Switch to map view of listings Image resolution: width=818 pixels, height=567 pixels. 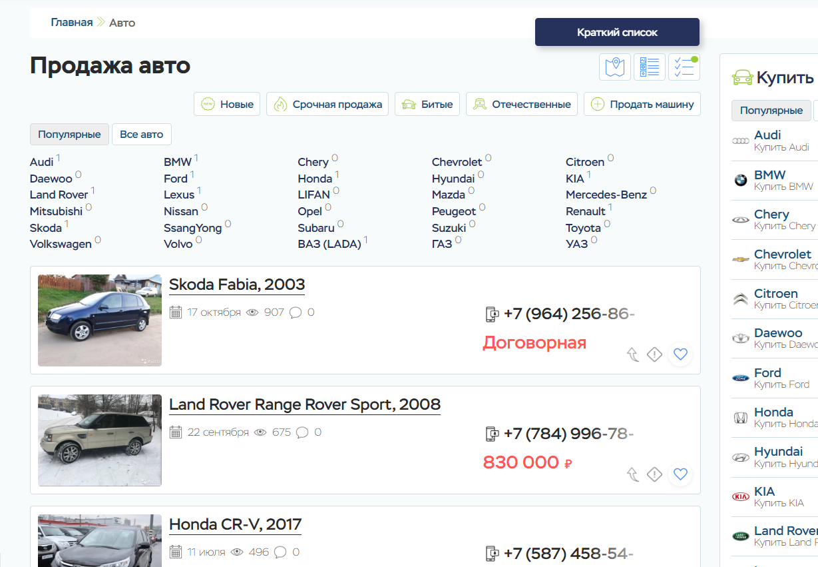[615, 67]
